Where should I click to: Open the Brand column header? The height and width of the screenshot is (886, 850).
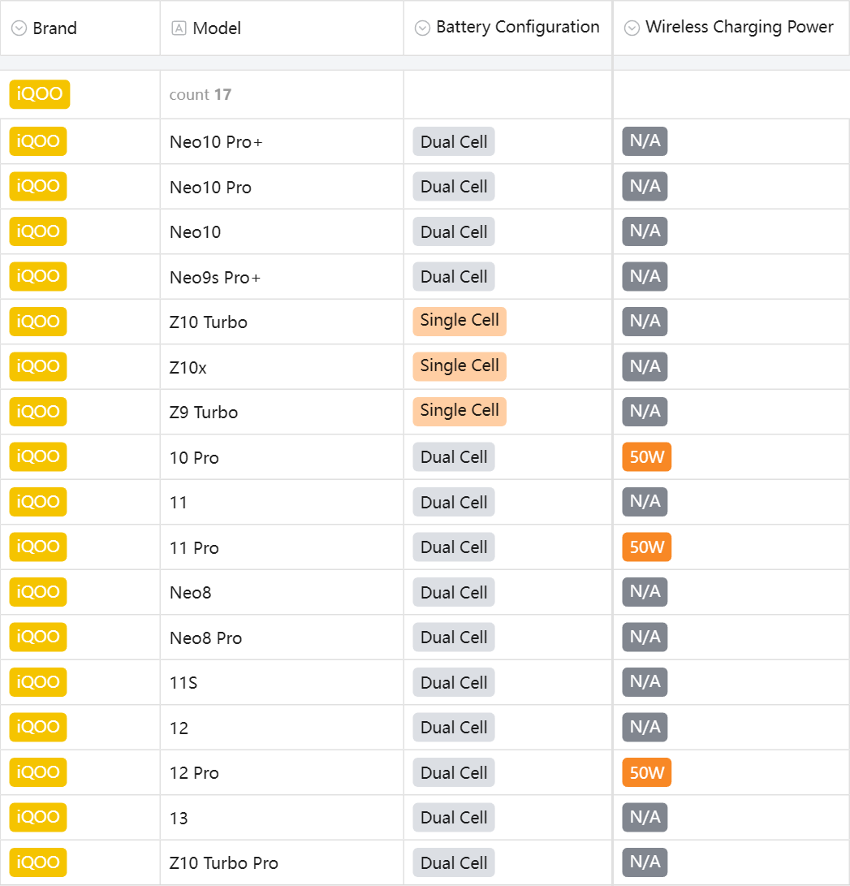coord(80,28)
